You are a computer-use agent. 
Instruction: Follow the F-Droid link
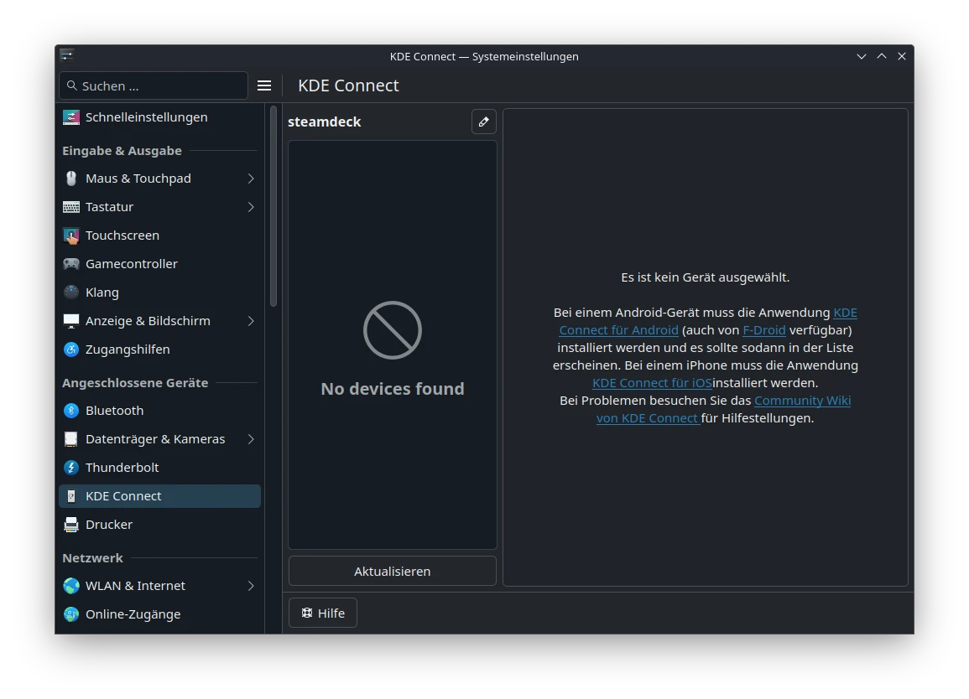click(763, 329)
